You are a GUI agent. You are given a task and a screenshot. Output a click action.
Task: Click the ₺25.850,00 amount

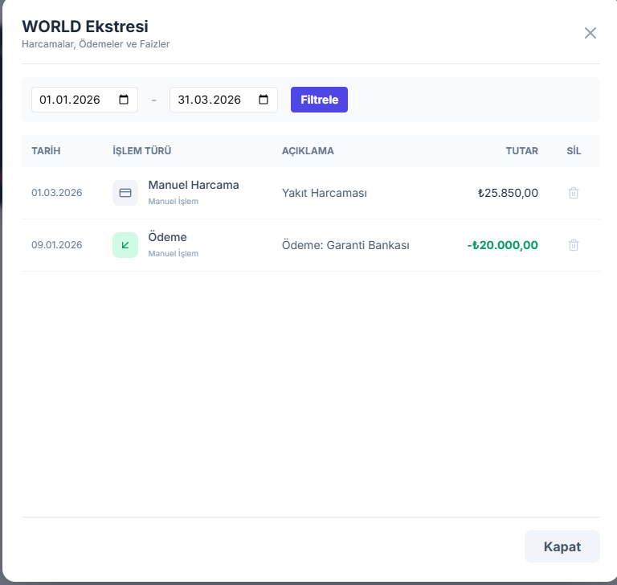tap(507, 193)
